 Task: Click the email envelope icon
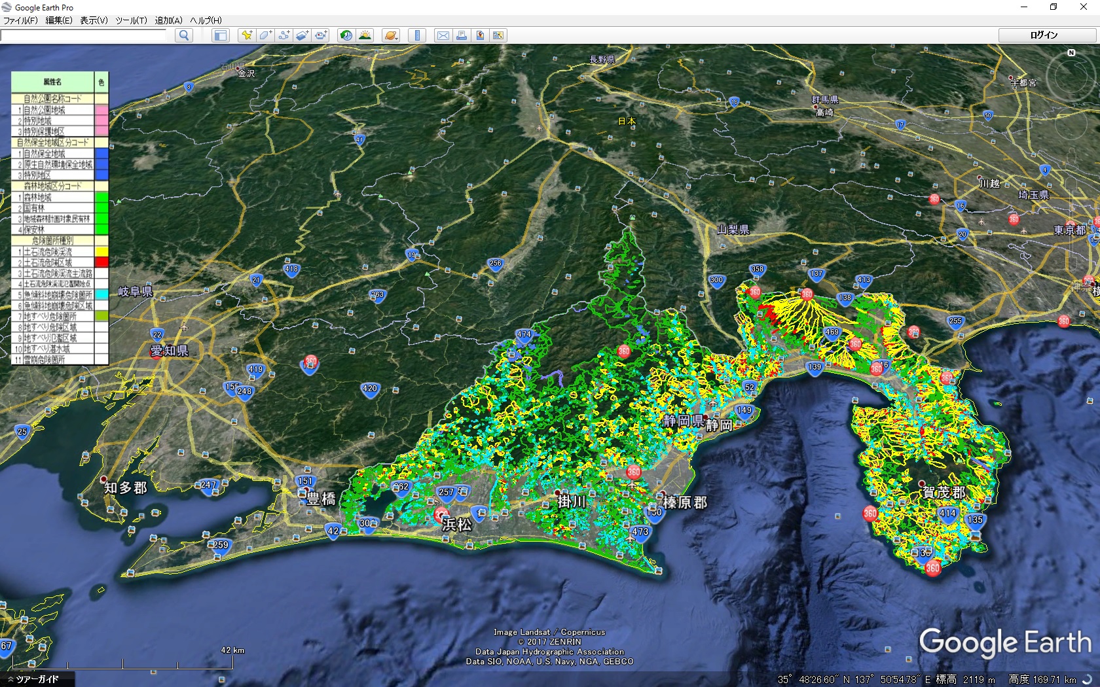pyautogui.click(x=443, y=35)
